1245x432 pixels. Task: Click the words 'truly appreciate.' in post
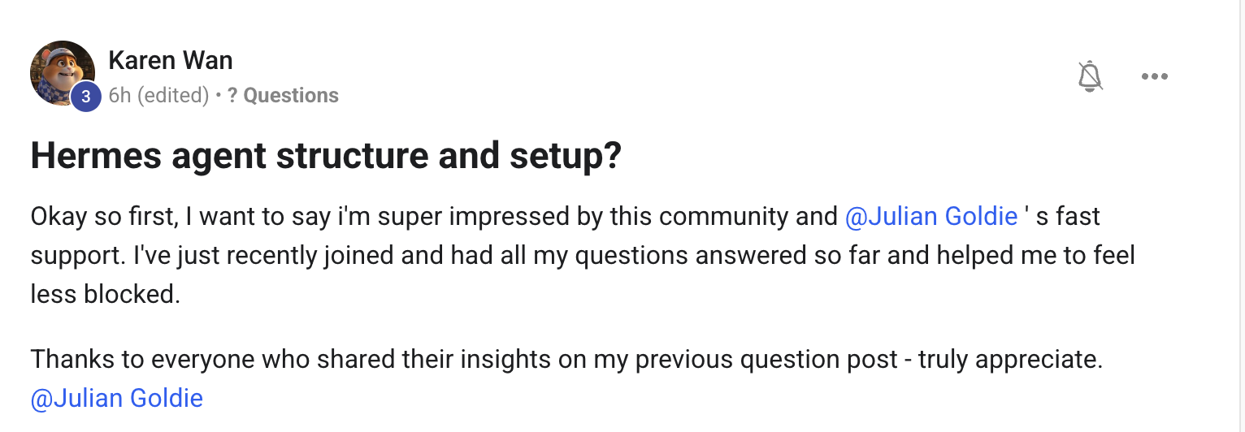1010,360
